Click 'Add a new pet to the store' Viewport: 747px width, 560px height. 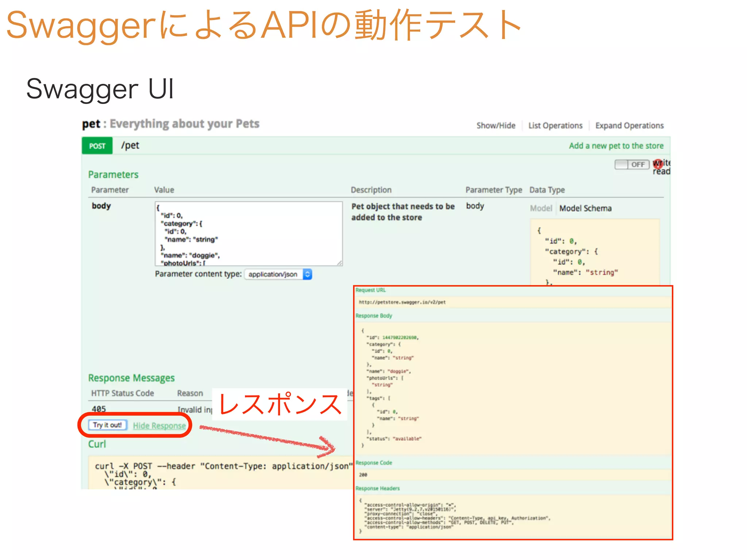pyautogui.click(x=616, y=146)
